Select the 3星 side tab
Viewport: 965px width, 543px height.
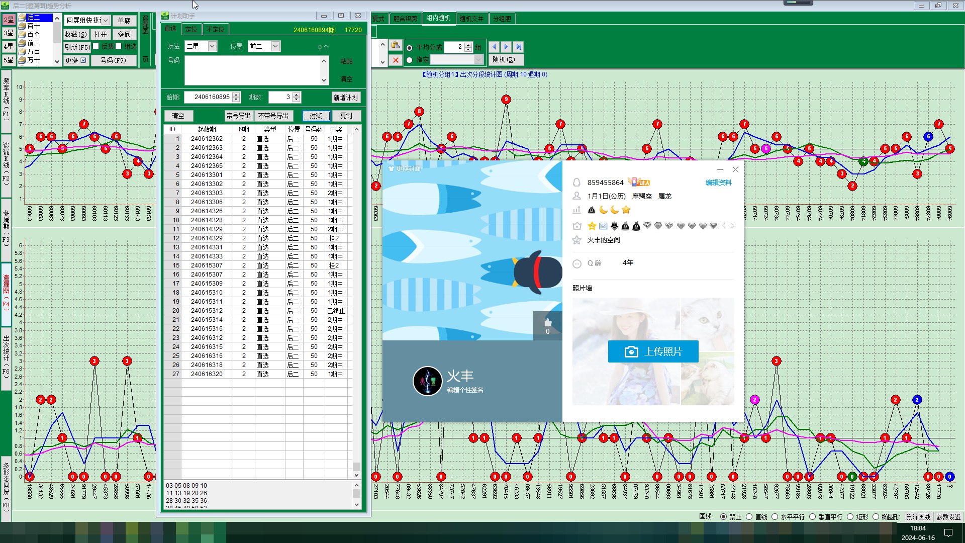pyautogui.click(x=9, y=33)
